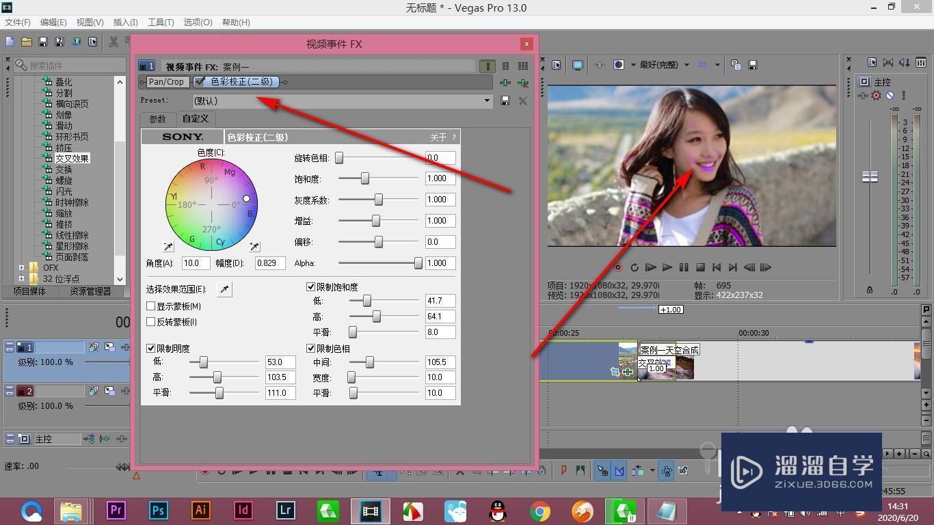Click the master volume fader handle

pyautogui.click(x=870, y=176)
